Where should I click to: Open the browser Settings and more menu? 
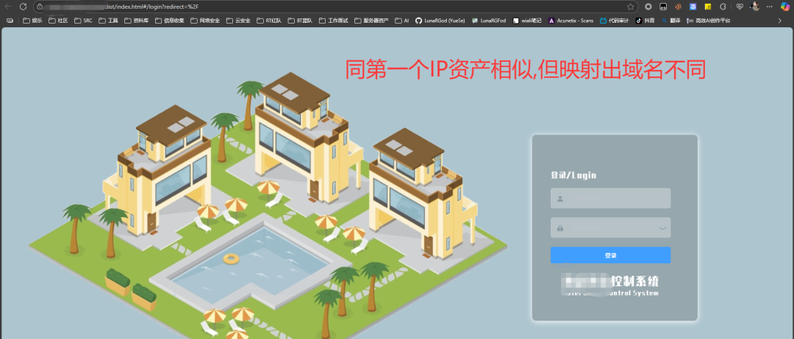770,7
